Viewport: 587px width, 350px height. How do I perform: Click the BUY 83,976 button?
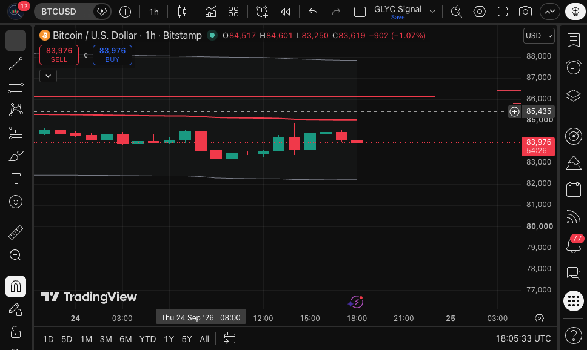tap(112, 55)
